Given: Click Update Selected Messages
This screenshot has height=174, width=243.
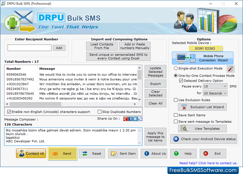Looking at the screenshot, I should point(155,72).
